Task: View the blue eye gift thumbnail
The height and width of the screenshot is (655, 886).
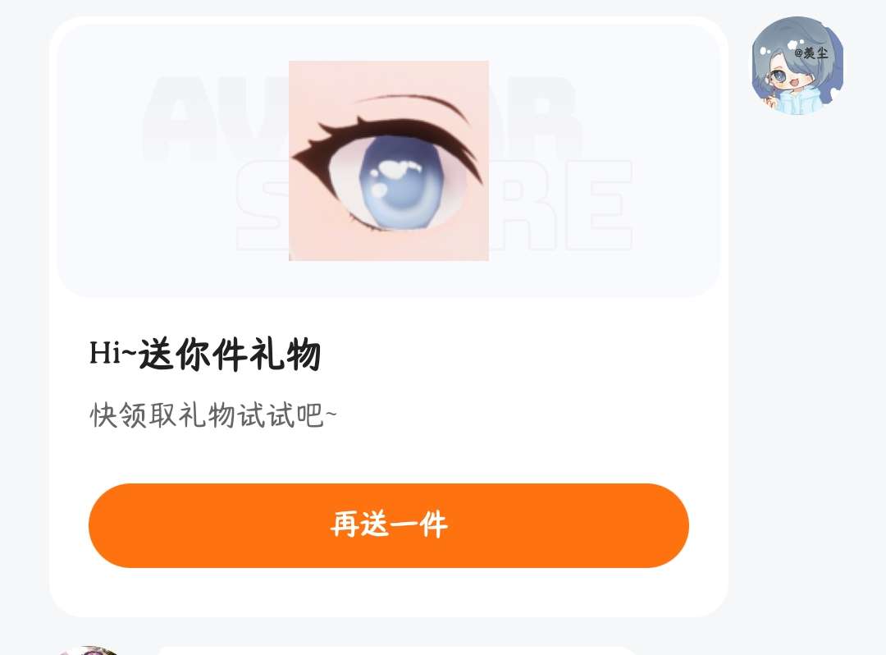Action: click(389, 161)
